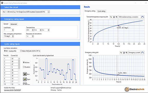Click the Load factor value field
Viewport: 148px width, 93px height.
coord(8,30)
